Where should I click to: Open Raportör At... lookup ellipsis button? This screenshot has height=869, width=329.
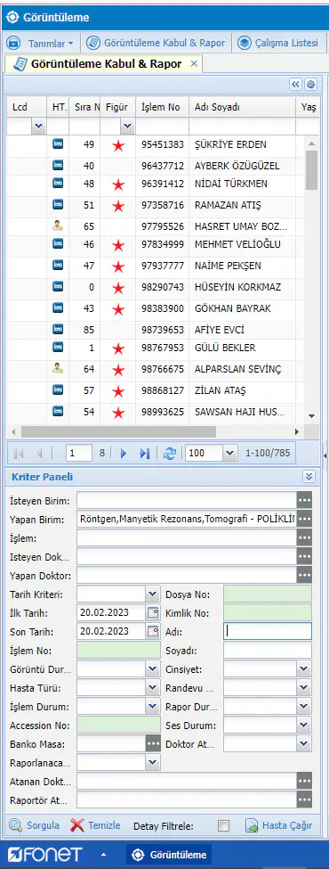pos(304,799)
